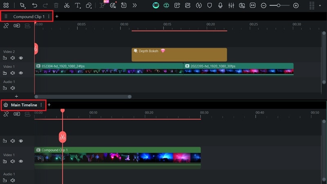Add a new track with plus button
This screenshot has width=327, height=184.
click(16, 96)
